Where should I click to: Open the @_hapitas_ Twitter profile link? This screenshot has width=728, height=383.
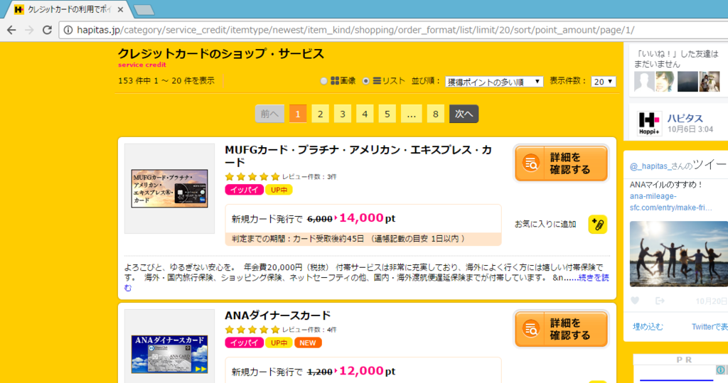point(649,166)
